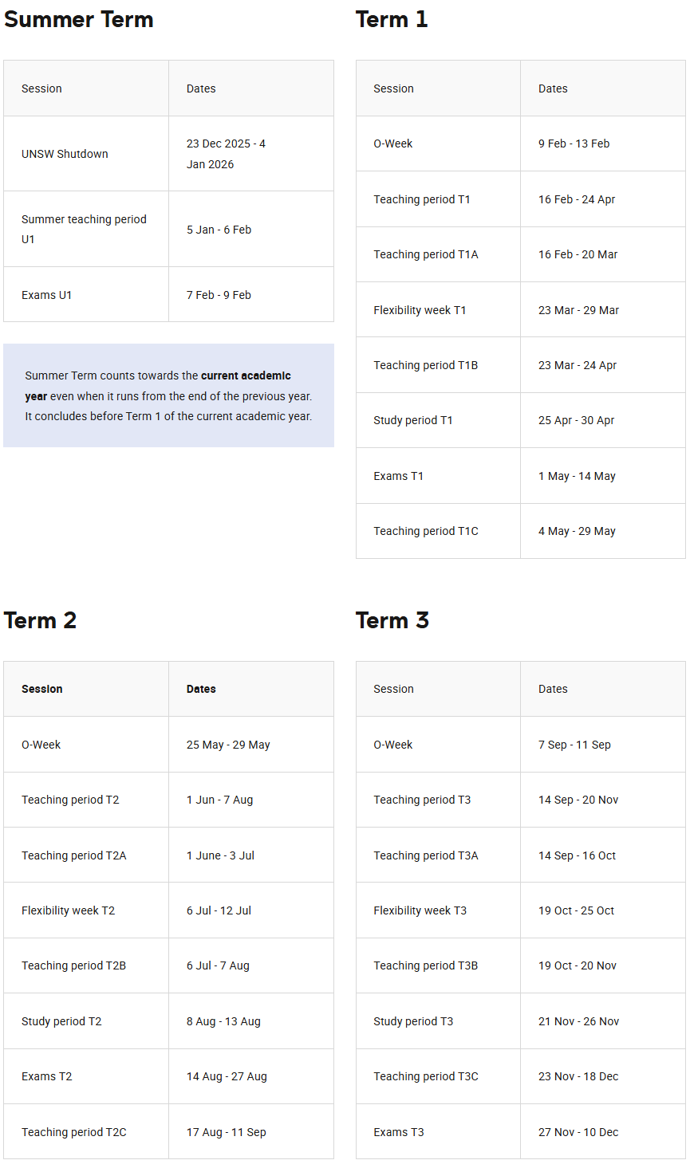Click the UNSW Shutdown session cell

tap(65, 154)
